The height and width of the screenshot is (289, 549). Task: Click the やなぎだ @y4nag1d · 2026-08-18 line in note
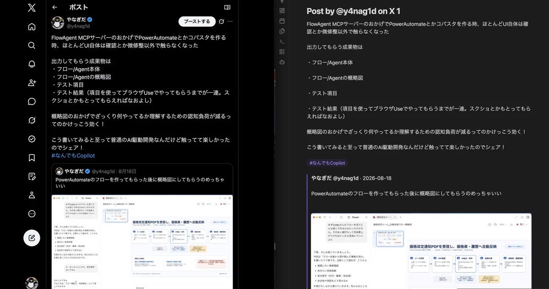[351, 178]
